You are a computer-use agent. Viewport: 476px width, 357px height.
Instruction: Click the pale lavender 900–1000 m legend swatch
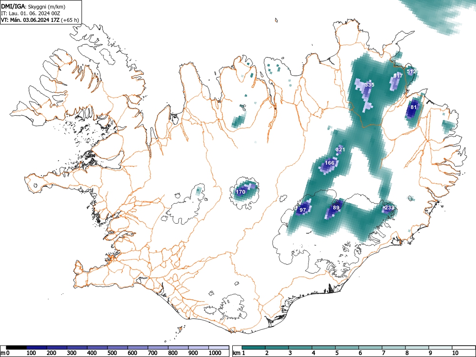[x=198, y=347]
